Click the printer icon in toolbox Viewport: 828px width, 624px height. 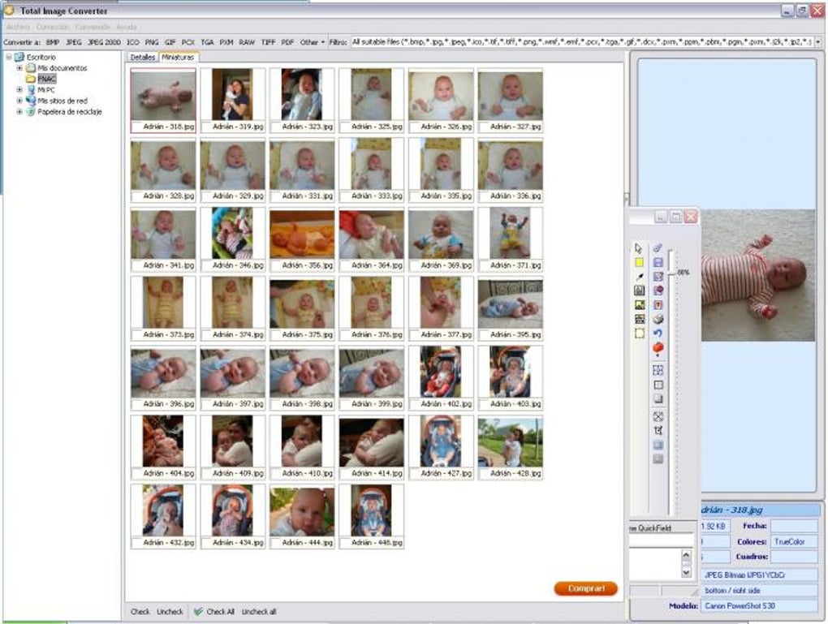pos(658,319)
